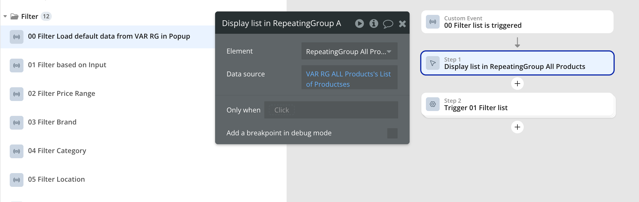This screenshot has width=639, height=202.
Task: Open 00 Filter Load default data from VAR RG in Popup
Action: pyautogui.click(x=109, y=36)
